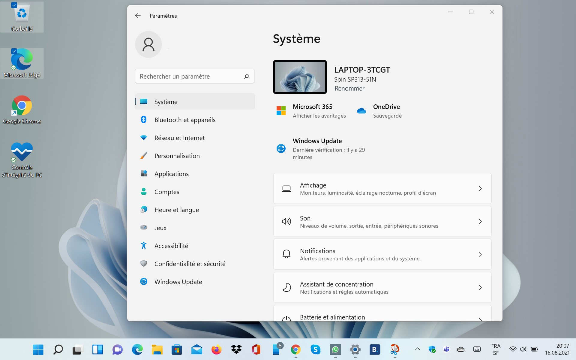Image resolution: width=576 pixels, height=360 pixels.
Task: Go to Confidentialité et sécurité section
Action: click(190, 264)
